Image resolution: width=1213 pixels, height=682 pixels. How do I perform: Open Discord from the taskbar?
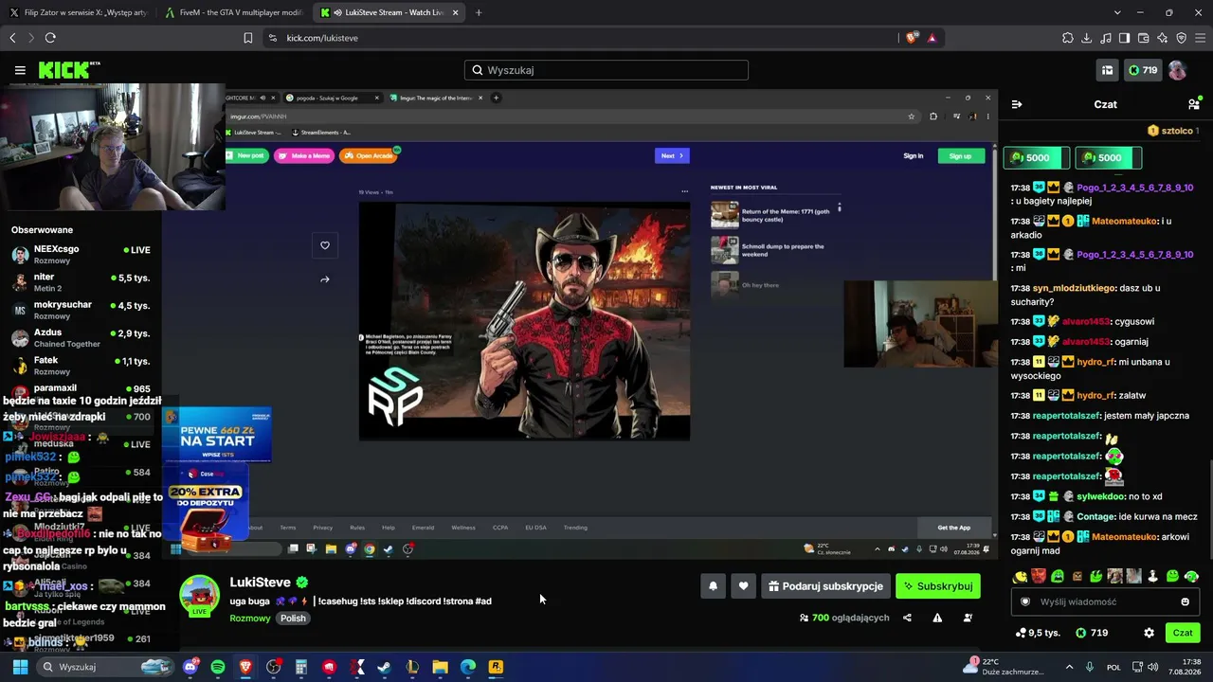click(190, 667)
